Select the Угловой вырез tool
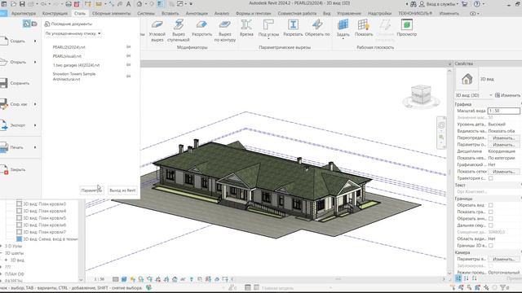Viewport: 522px width, 293px height. [x=157, y=31]
